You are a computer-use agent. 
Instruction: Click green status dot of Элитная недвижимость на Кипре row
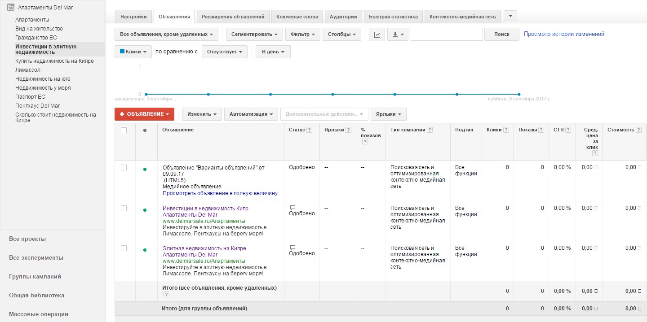point(145,250)
